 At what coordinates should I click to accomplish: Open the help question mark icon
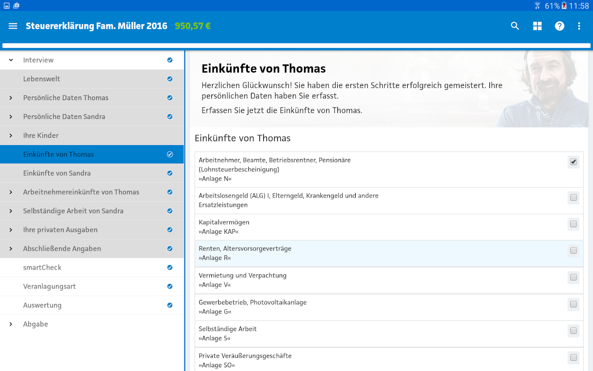560,26
